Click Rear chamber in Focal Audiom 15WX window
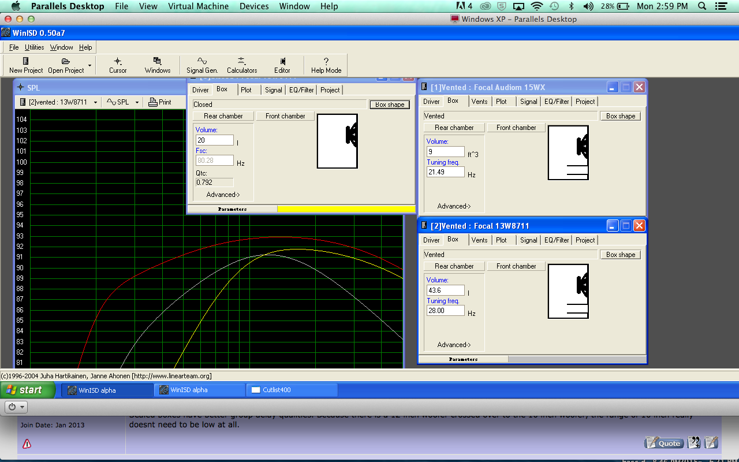Viewport: 739px width, 462px height. (454, 128)
